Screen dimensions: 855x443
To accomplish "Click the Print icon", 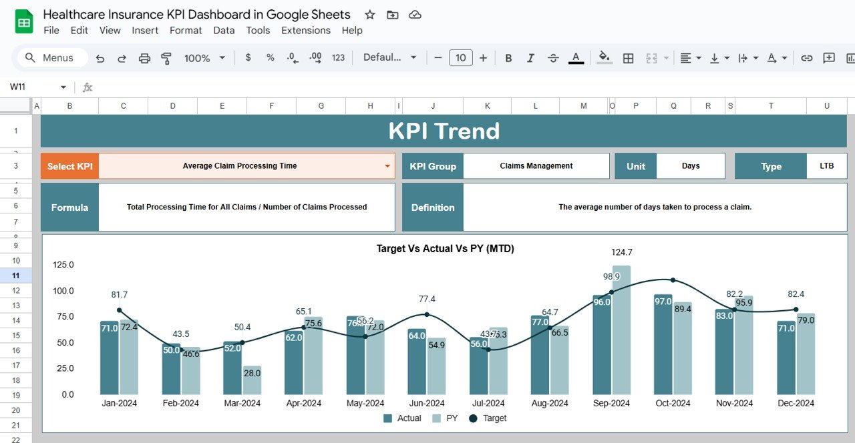I will pos(144,58).
